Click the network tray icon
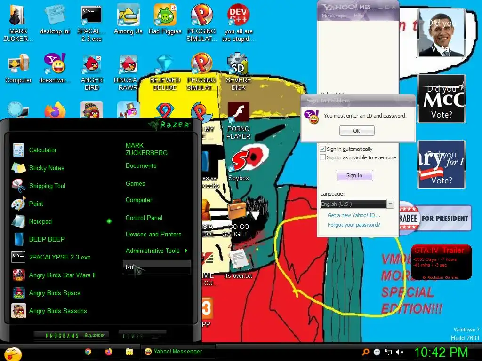 [x=388, y=352]
